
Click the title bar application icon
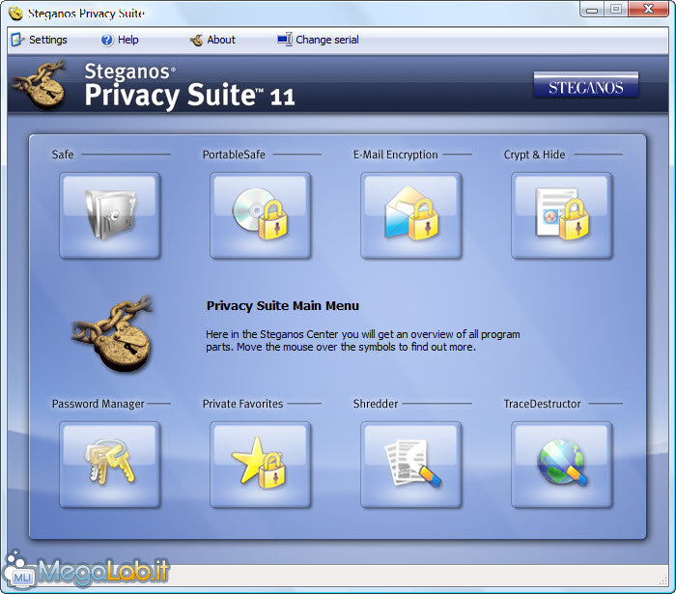point(15,13)
